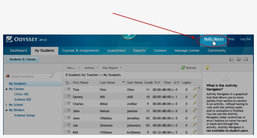Open the New... dropdown menu
257x138 pixels.
(73, 68)
